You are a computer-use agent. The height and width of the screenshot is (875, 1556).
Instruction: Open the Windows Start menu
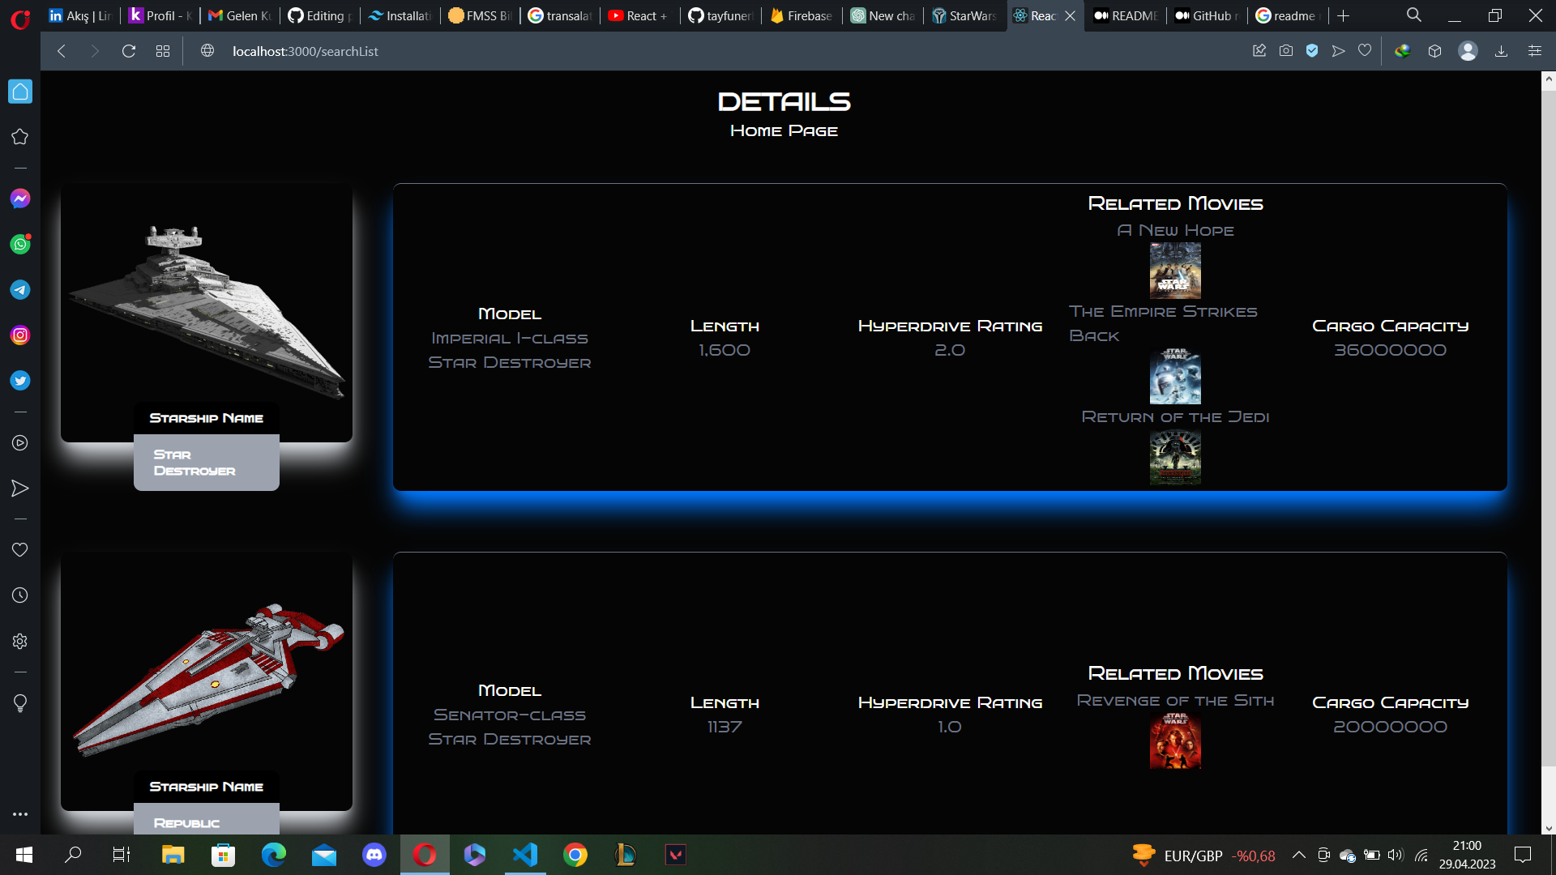click(24, 855)
